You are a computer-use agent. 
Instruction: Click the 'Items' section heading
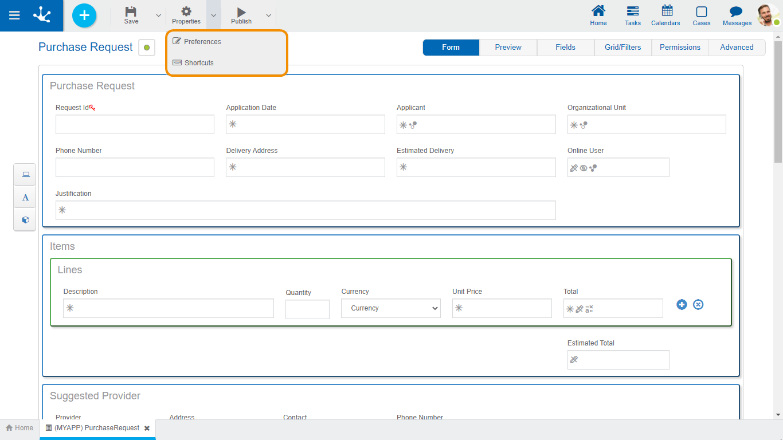point(62,246)
